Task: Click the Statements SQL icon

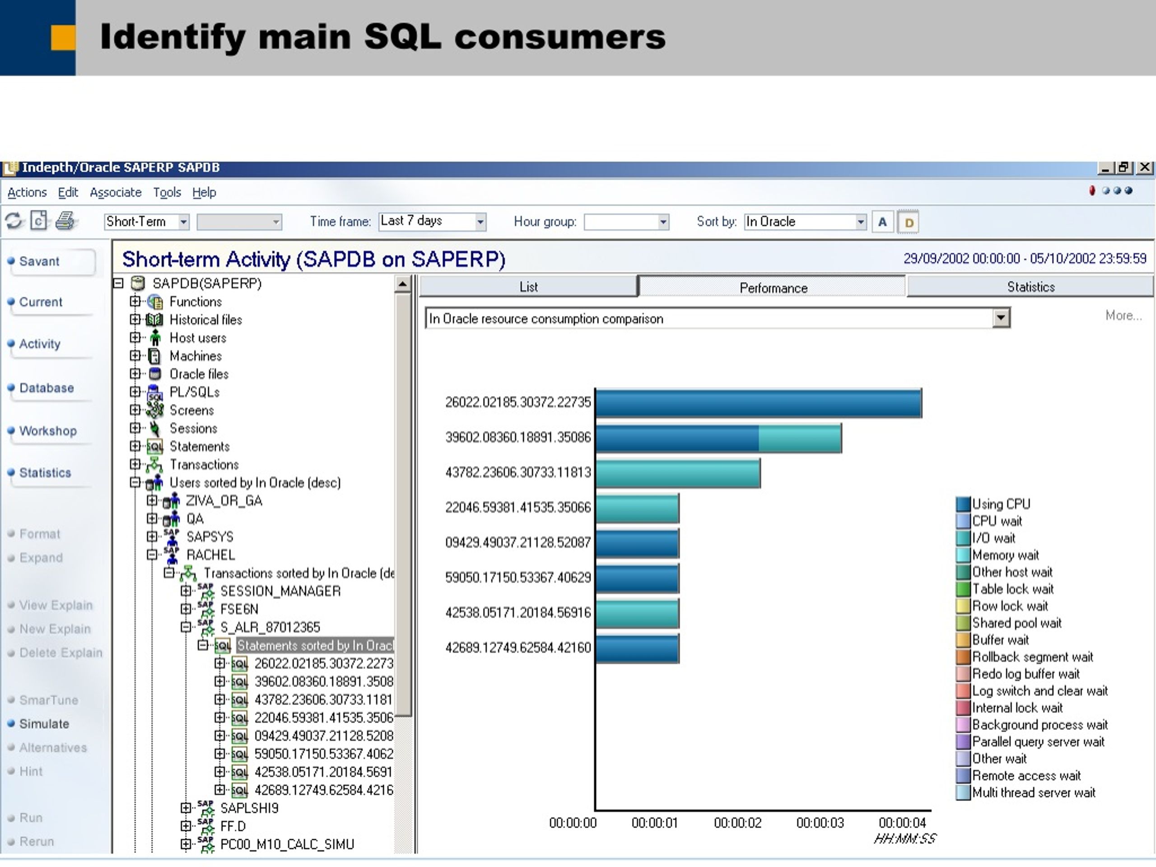Action: pyautogui.click(x=155, y=447)
